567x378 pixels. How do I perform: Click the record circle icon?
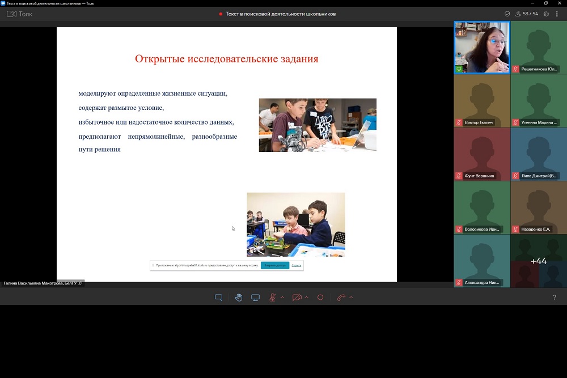tap(320, 298)
